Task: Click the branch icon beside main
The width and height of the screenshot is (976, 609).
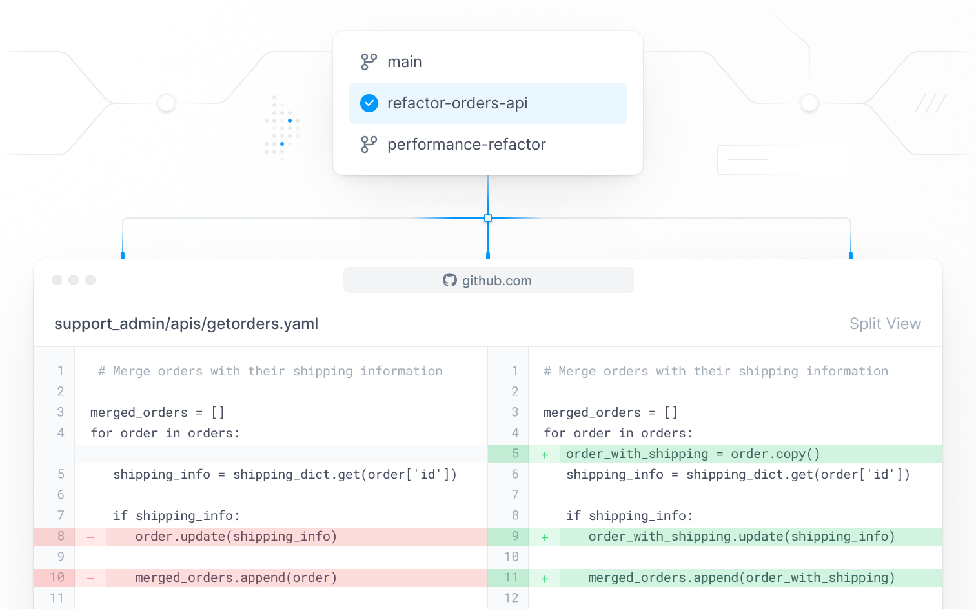Action: [x=369, y=61]
